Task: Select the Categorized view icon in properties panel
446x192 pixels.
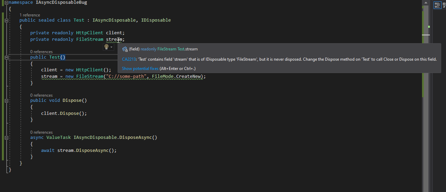Action: (x=437, y=5)
